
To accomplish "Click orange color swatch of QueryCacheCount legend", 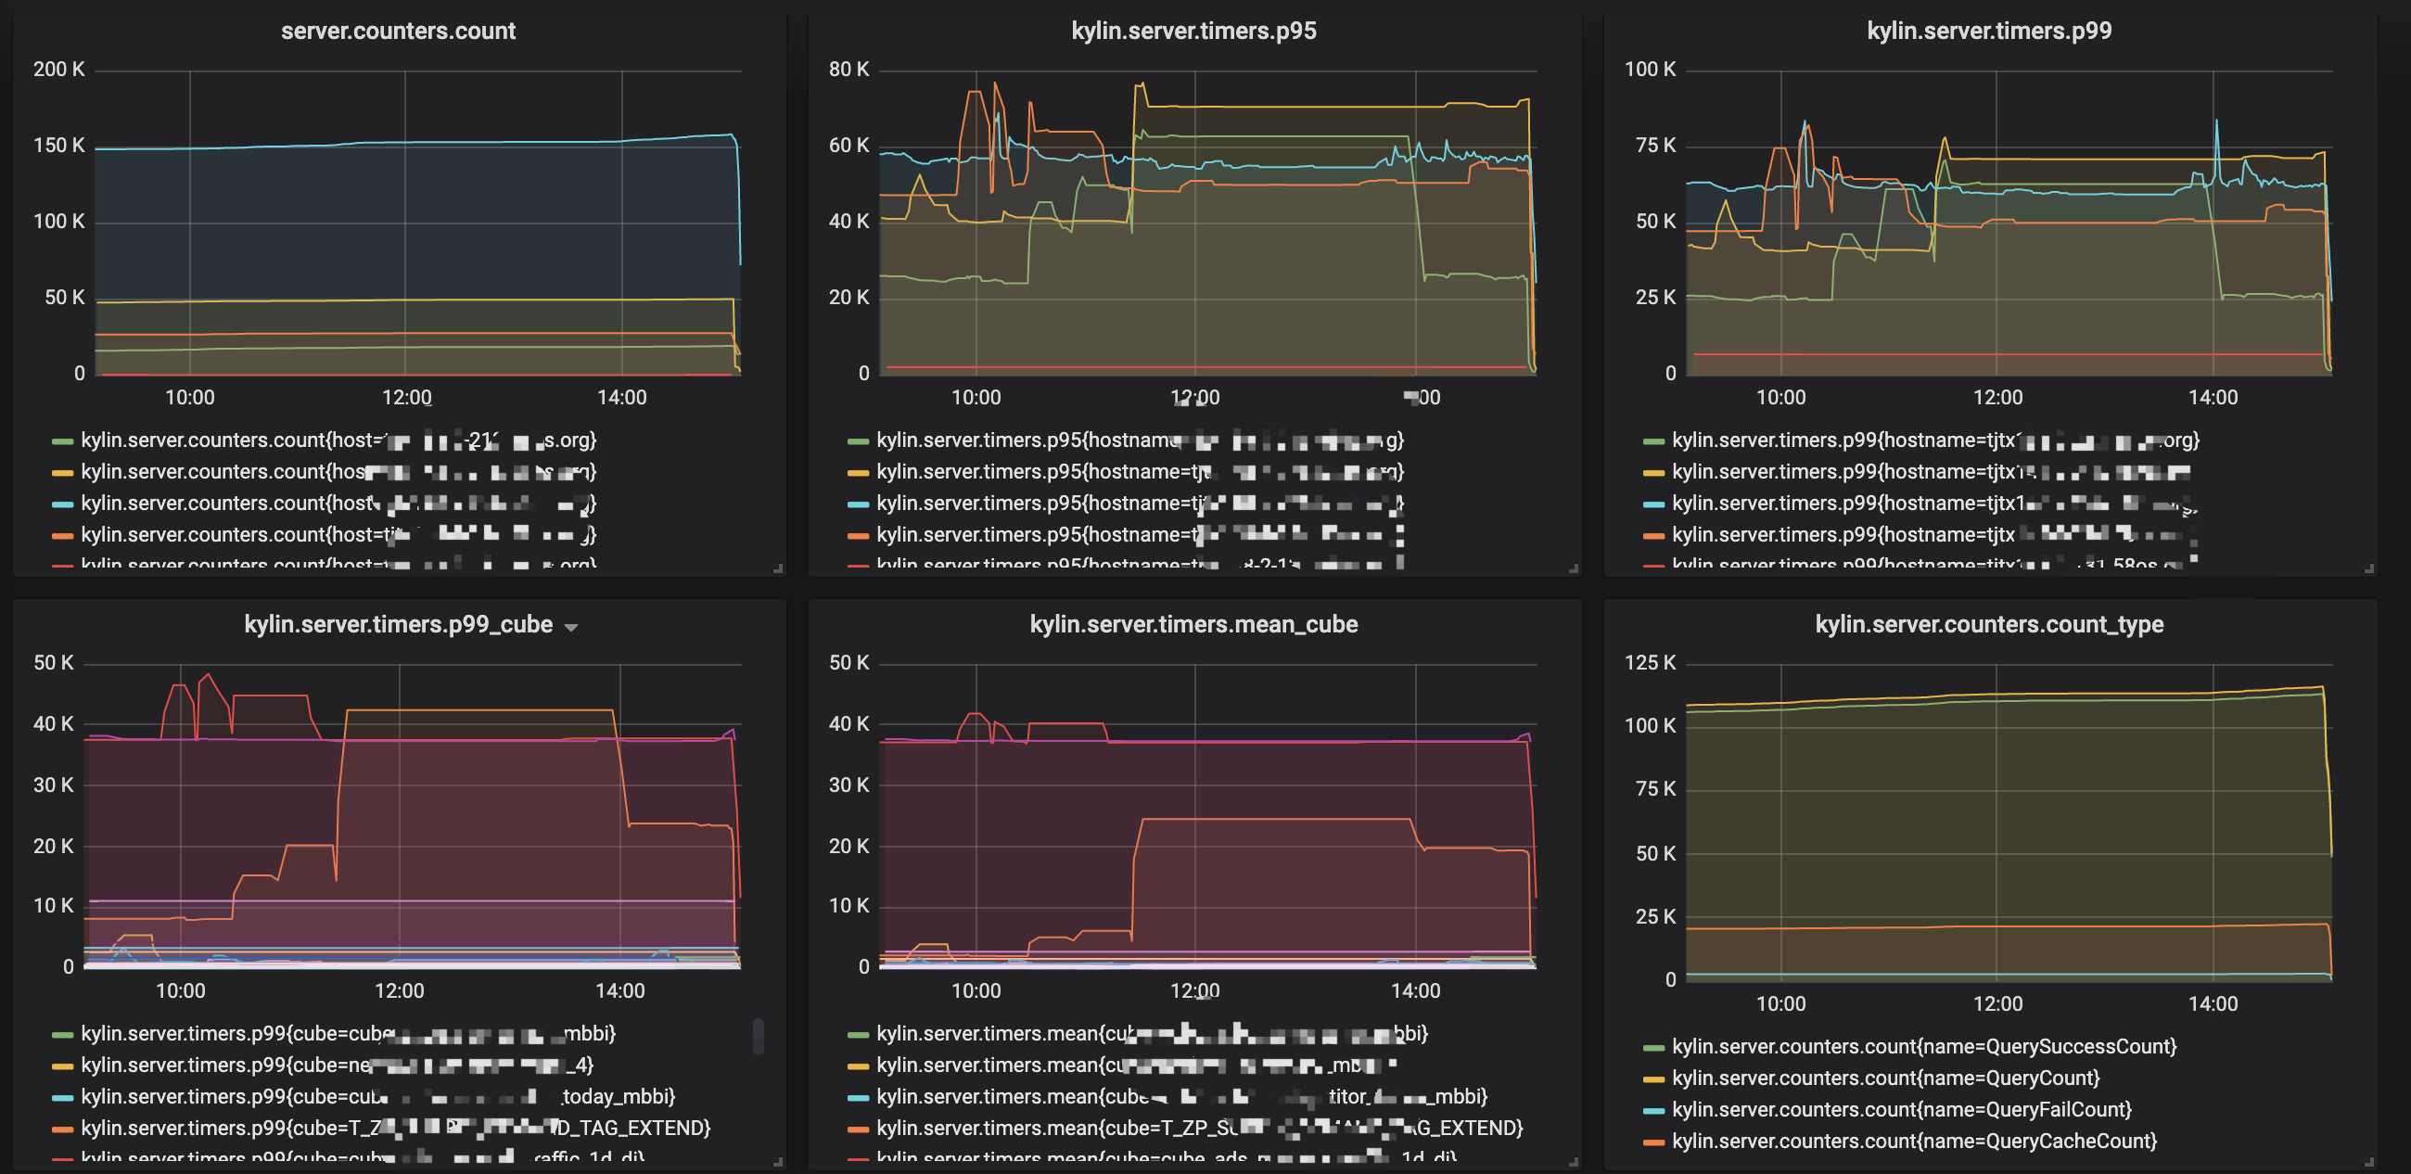I will (1653, 1142).
